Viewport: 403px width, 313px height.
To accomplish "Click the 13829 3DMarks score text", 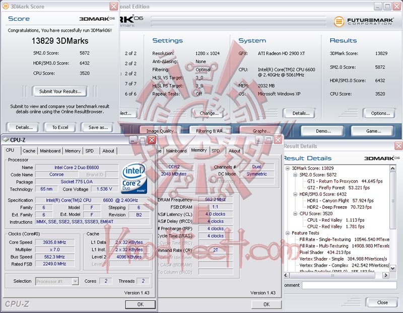I will tap(60, 41).
